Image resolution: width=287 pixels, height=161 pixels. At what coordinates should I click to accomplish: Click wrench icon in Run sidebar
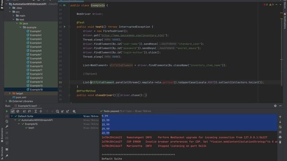pyautogui.click(x=7, y=126)
